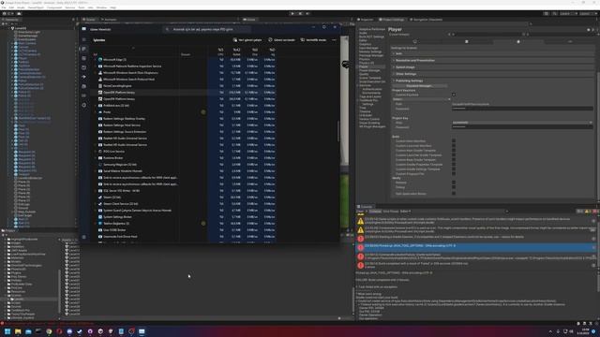Select dedicated server platform tab in Player
The width and height of the screenshot is (600, 337).
[x=467, y=41]
